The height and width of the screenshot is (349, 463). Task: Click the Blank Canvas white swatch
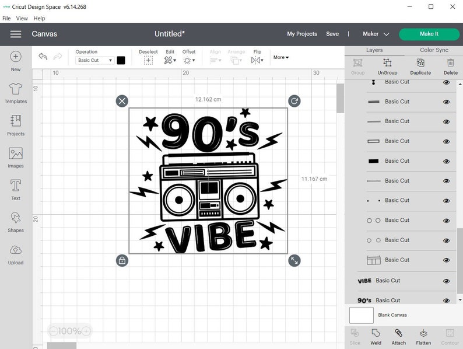coord(361,315)
